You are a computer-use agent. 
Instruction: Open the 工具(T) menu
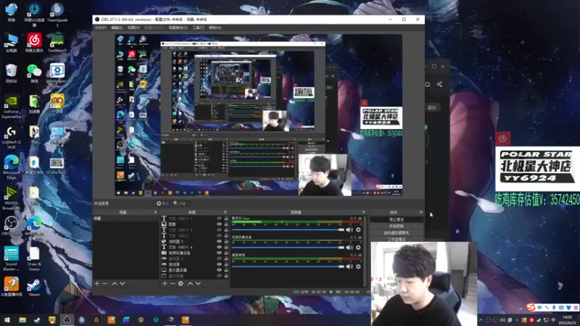point(198,28)
